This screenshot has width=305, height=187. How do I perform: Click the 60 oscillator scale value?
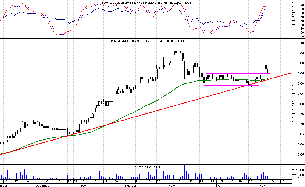tap(302, 17)
